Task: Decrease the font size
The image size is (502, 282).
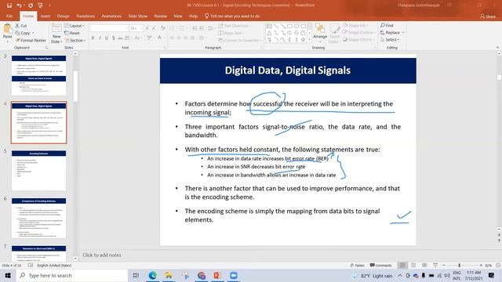Action: click(x=154, y=28)
